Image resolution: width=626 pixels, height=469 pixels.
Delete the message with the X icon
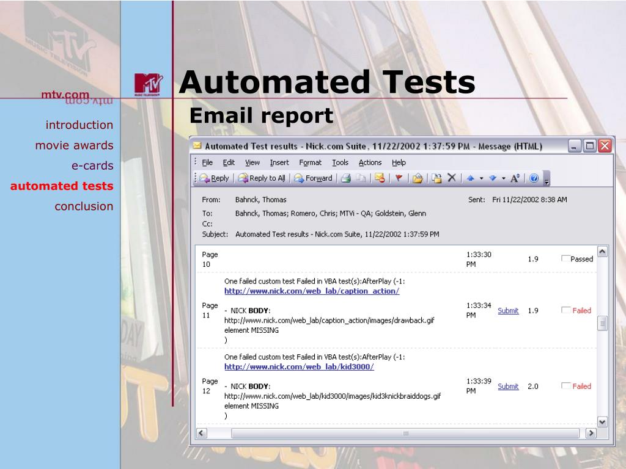[452, 178]
